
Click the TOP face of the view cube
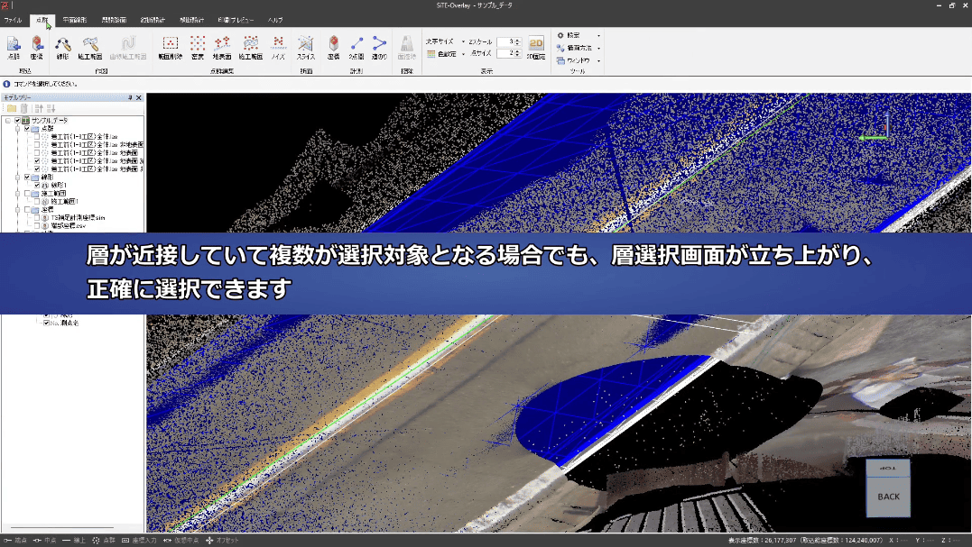888,468
